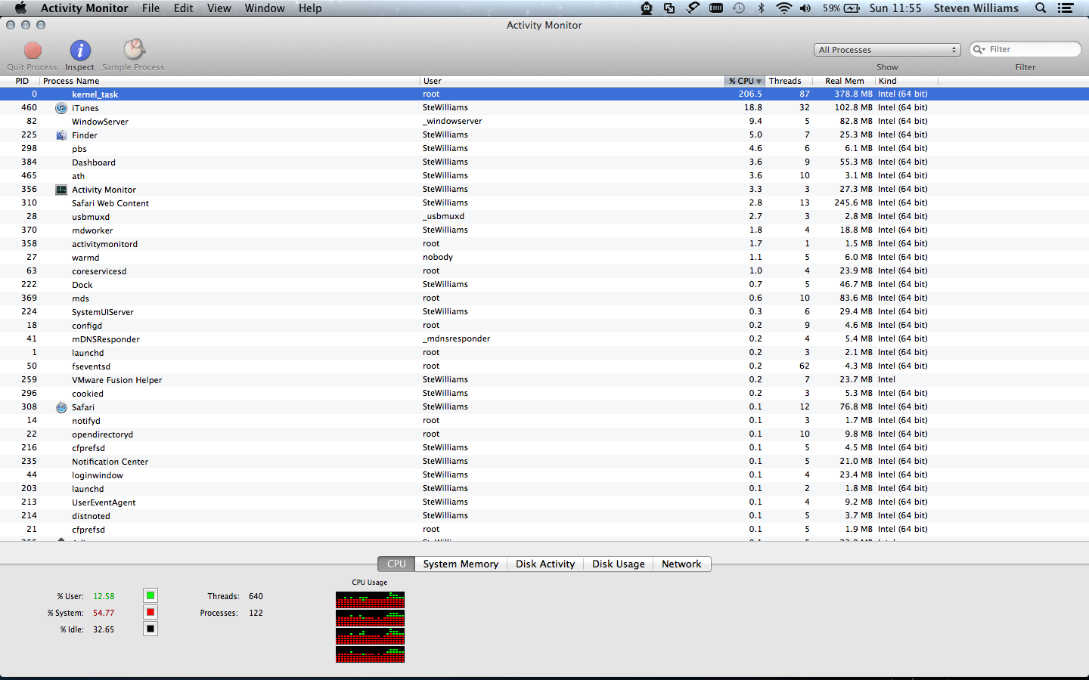Viewport: 1089px width, 680px height.
Task: Click the topmost CPU Usage core graph
Action: [370, 600]
